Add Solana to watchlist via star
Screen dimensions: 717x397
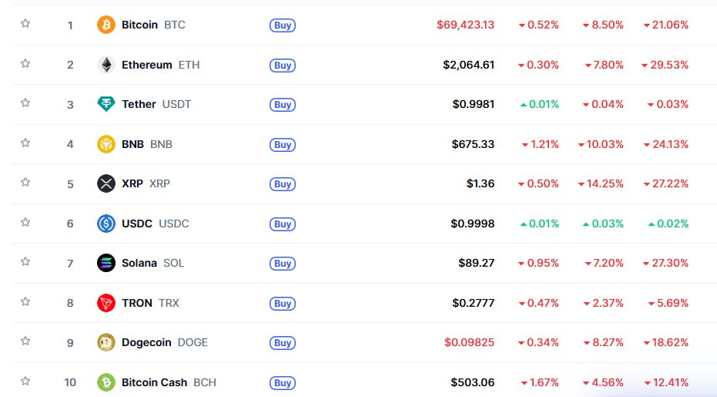click(25, 261)
